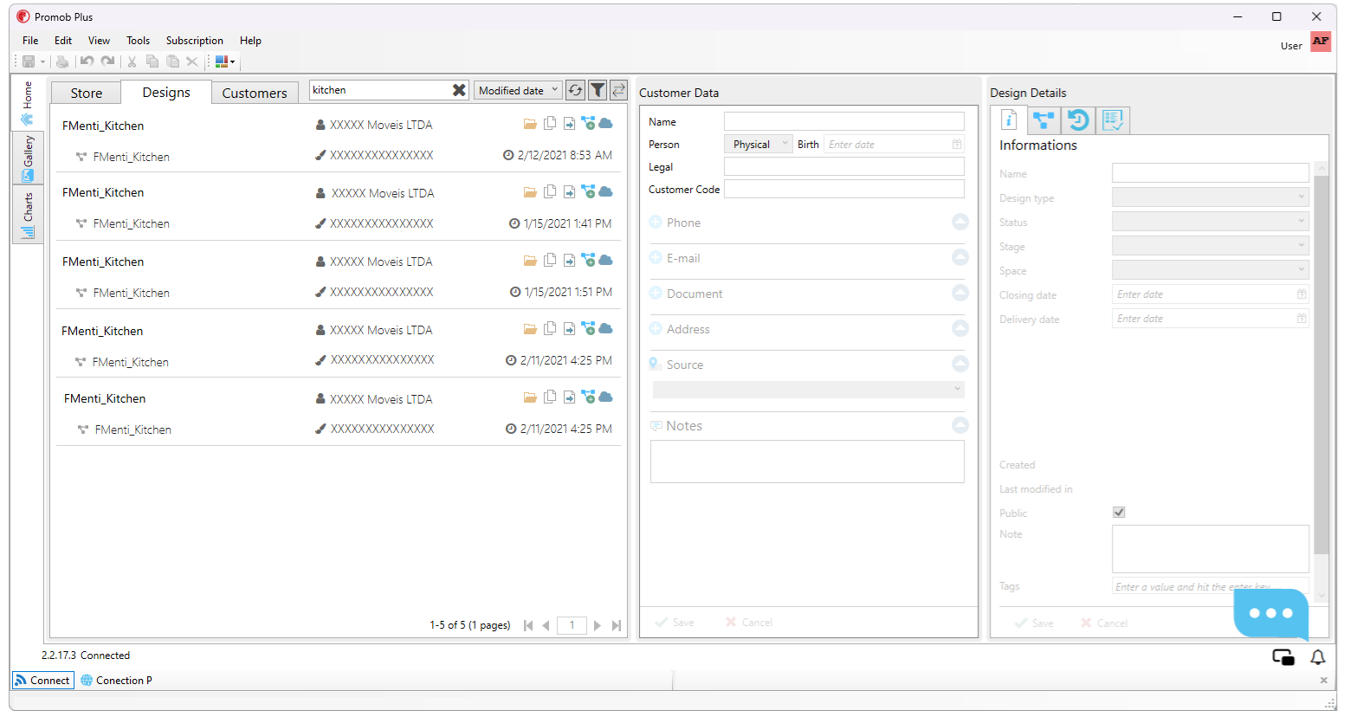Click the Customer Code input field
The width and height of the screenshot is (1350, 717).
click(844, 189)
